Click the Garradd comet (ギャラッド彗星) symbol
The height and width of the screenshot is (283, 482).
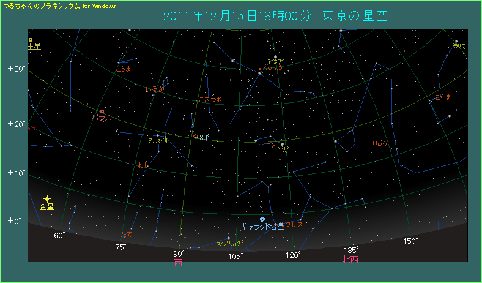[262, 219]
